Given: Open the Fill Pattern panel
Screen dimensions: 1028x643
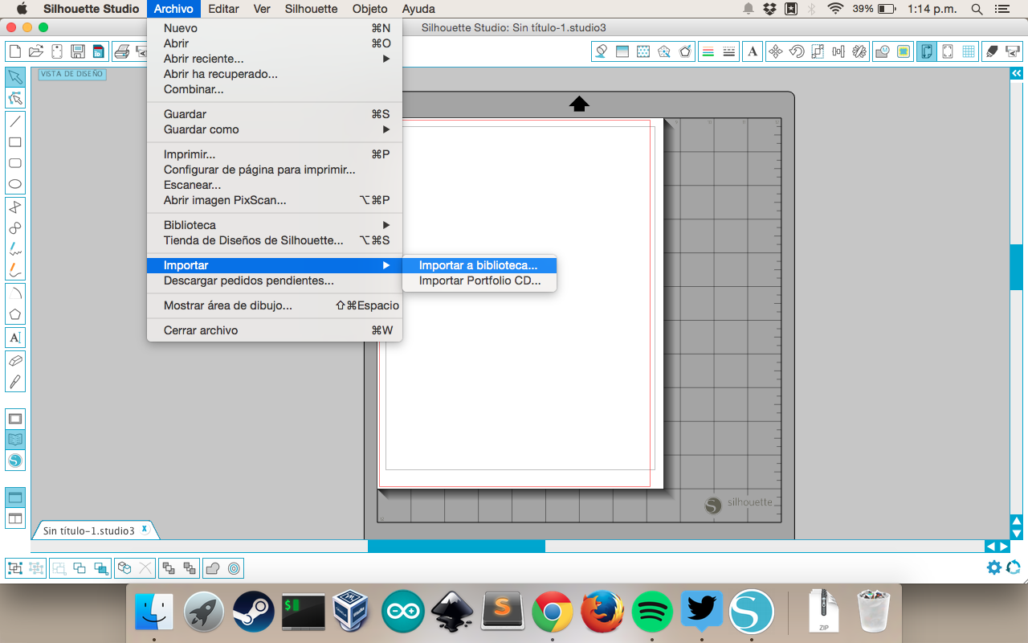Looking at the screenshot, I should [642, 51].
